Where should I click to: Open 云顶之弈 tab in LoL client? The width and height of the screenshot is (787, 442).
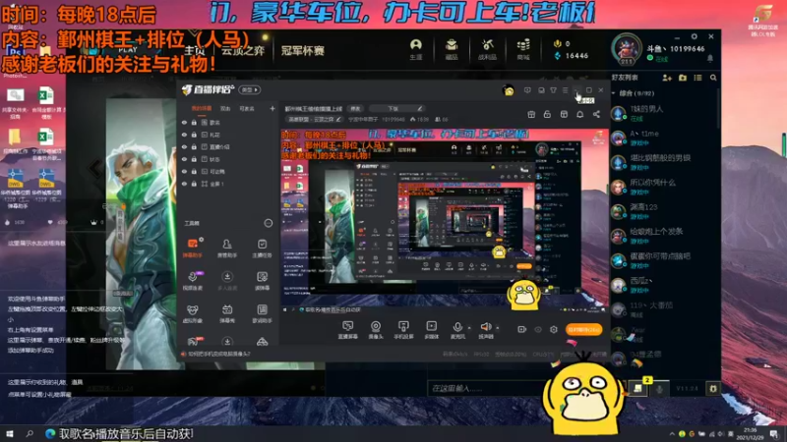click(243, 50)
